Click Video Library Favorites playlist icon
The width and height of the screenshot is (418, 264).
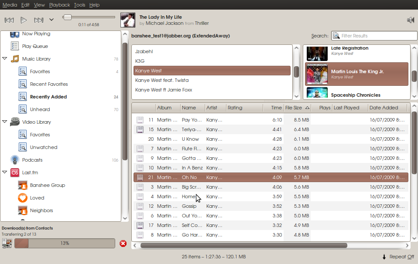coord(23,135)
